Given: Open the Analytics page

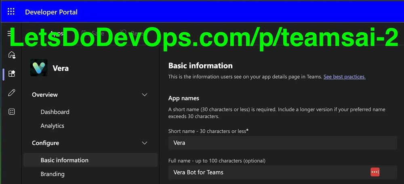Looking at the screenshot, I should (52, 126).
